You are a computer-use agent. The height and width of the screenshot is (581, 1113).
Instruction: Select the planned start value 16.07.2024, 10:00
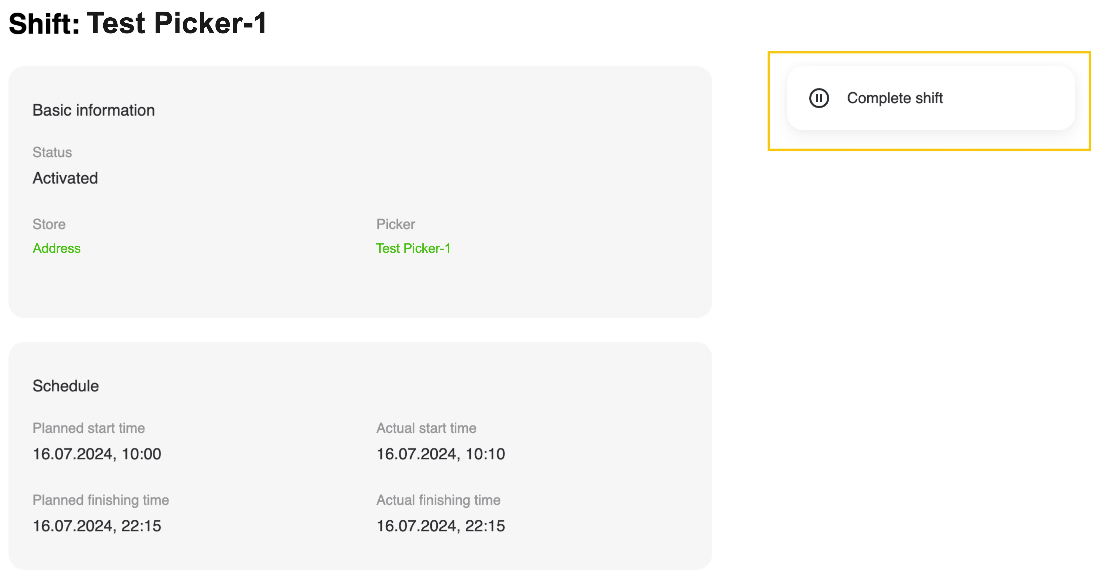[x=97, y=454]
